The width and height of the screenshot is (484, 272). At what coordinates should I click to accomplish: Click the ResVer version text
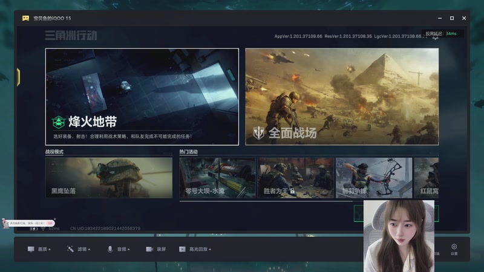pos(348,36)
